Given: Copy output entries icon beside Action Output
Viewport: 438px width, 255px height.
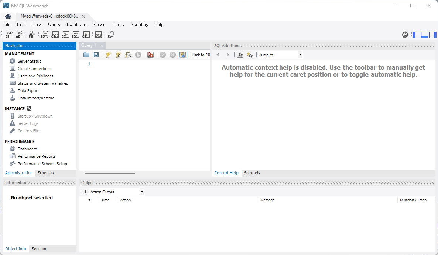Looking at the screenshot, I should (84, 192).
